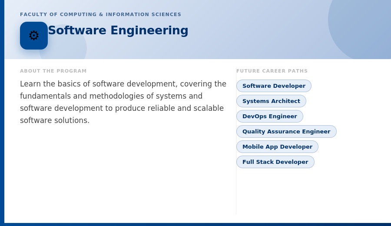Click the word 'Software' in the page title
Viewport: 391px width, 226px height.
(x=77, y=30)
